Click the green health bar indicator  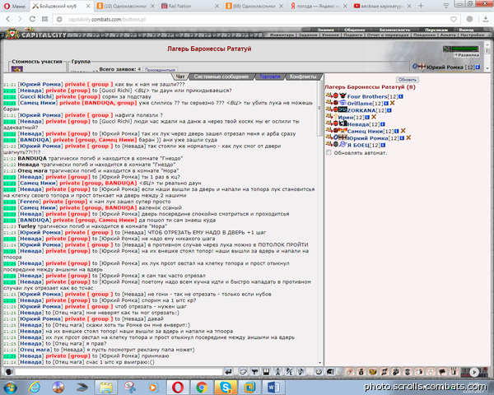tap(465, 49)
